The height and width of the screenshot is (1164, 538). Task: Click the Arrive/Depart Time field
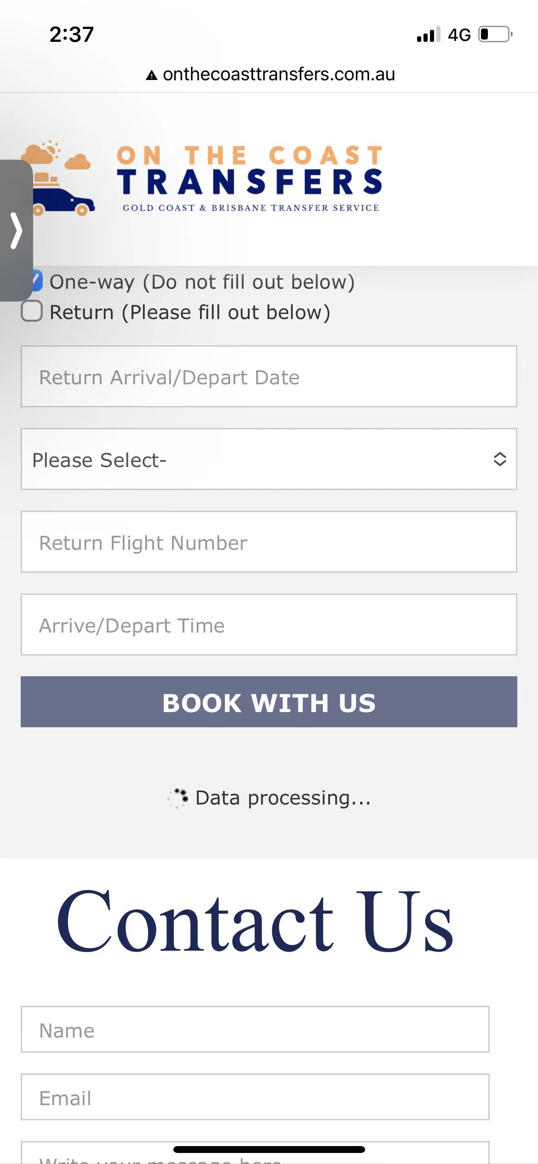[269, 625]
